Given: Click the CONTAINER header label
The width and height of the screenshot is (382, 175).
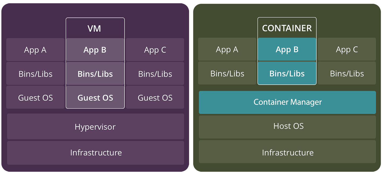Looking at the screenshot, I should point(287,28).
